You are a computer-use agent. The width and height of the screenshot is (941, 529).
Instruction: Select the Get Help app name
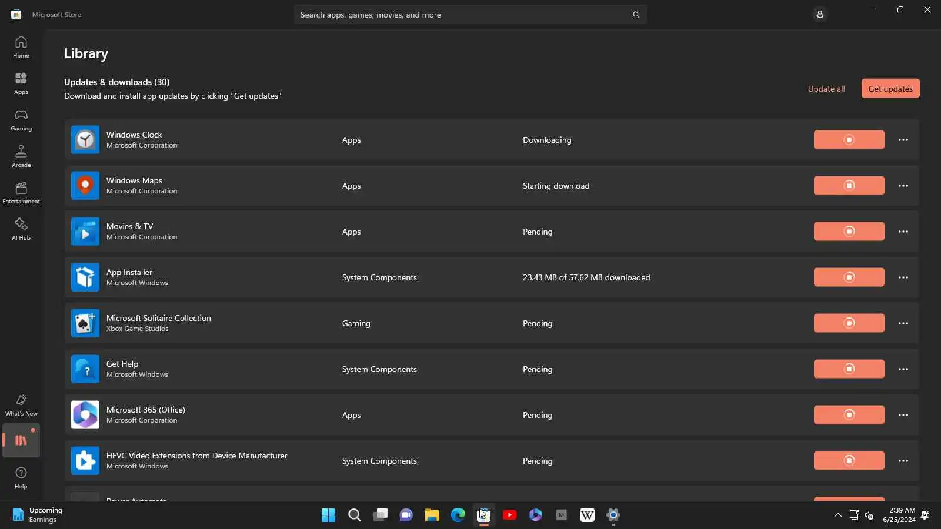(x=122, y=364)
